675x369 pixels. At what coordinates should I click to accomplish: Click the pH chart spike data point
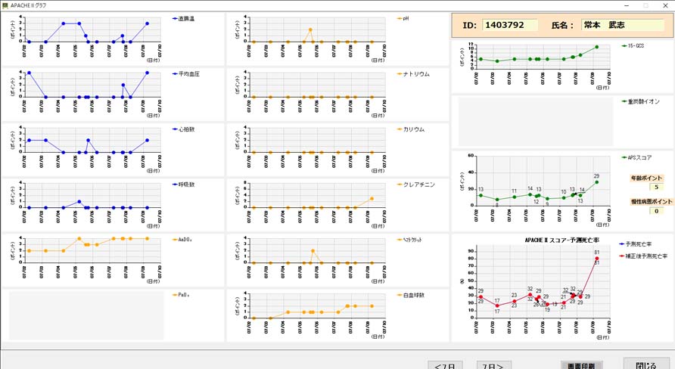(x=310, y=29)
